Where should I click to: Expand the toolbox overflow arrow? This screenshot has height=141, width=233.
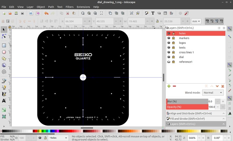(4, 126)
